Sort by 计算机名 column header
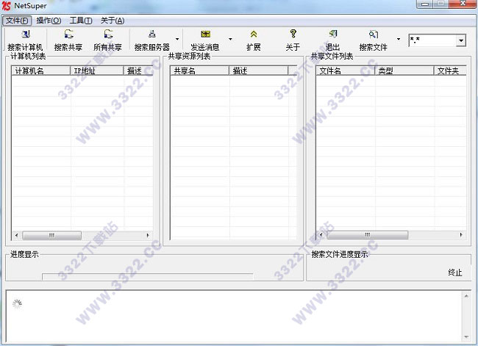478x346 pixels. [x=41, y=71]
